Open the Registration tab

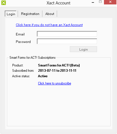click(30, 14)
